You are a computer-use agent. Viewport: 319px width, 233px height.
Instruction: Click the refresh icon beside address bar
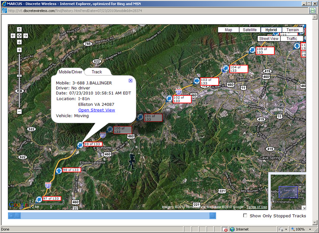313,11
